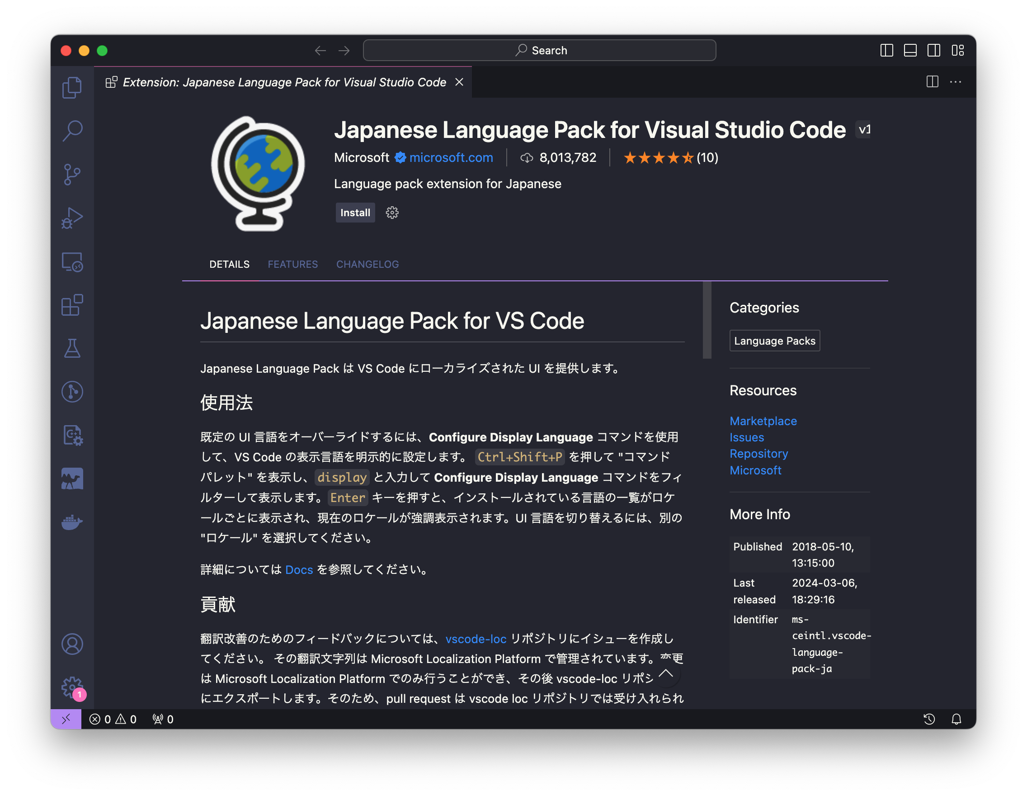Open the microsoft.com publisher link
Image resolution: width=1027 pixels, height=796 pixels.
click(451, 157)
